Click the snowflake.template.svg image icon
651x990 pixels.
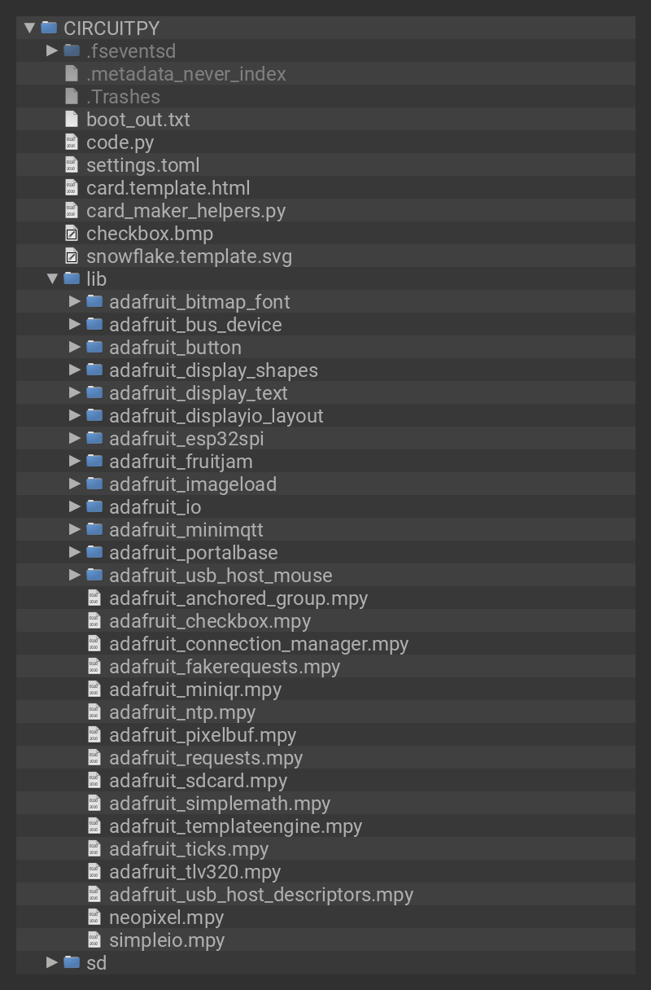point(72,256)
